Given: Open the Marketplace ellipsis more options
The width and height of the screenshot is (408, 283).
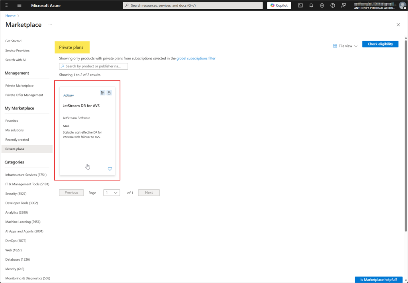Looking at the screenshot, I should pyautogui.click(x=50, y=25).
